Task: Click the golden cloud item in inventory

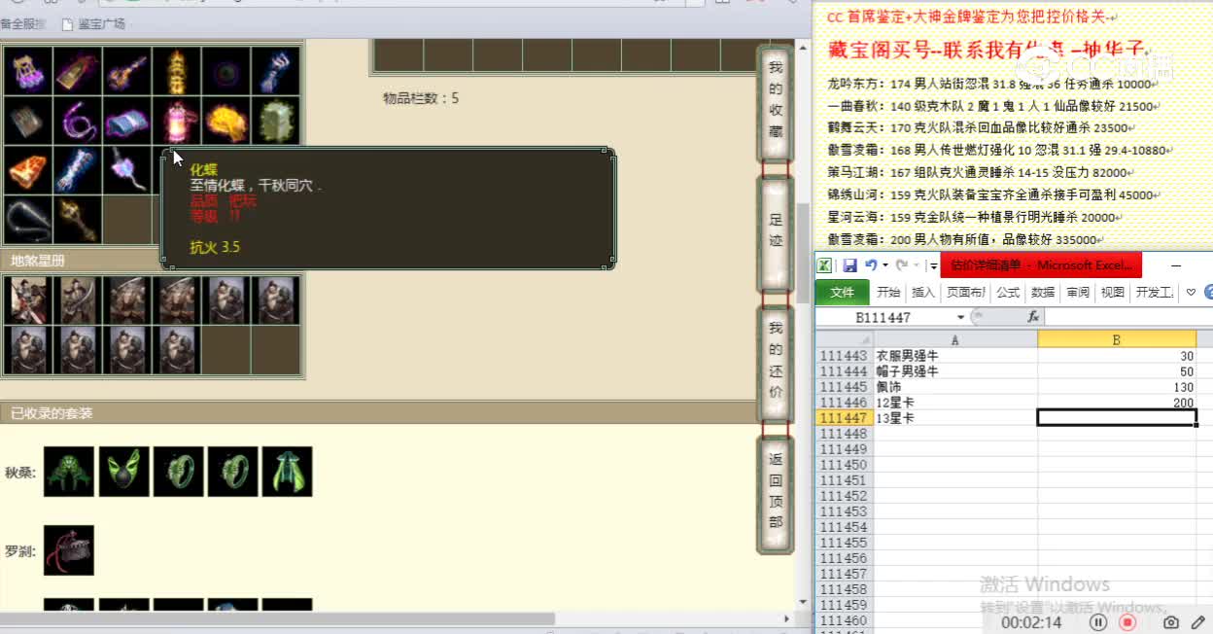Action: coord(226,121)
